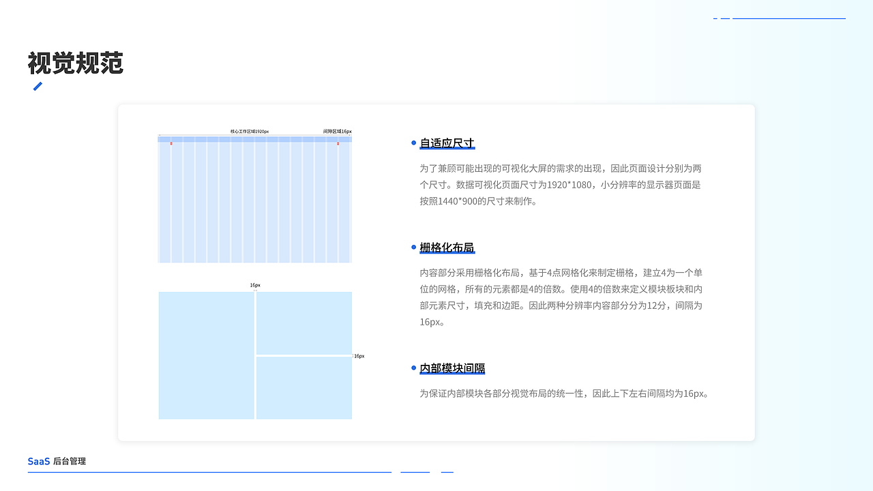
Task: Click the 12-column grid layout diagram
Action: (255, 199)
